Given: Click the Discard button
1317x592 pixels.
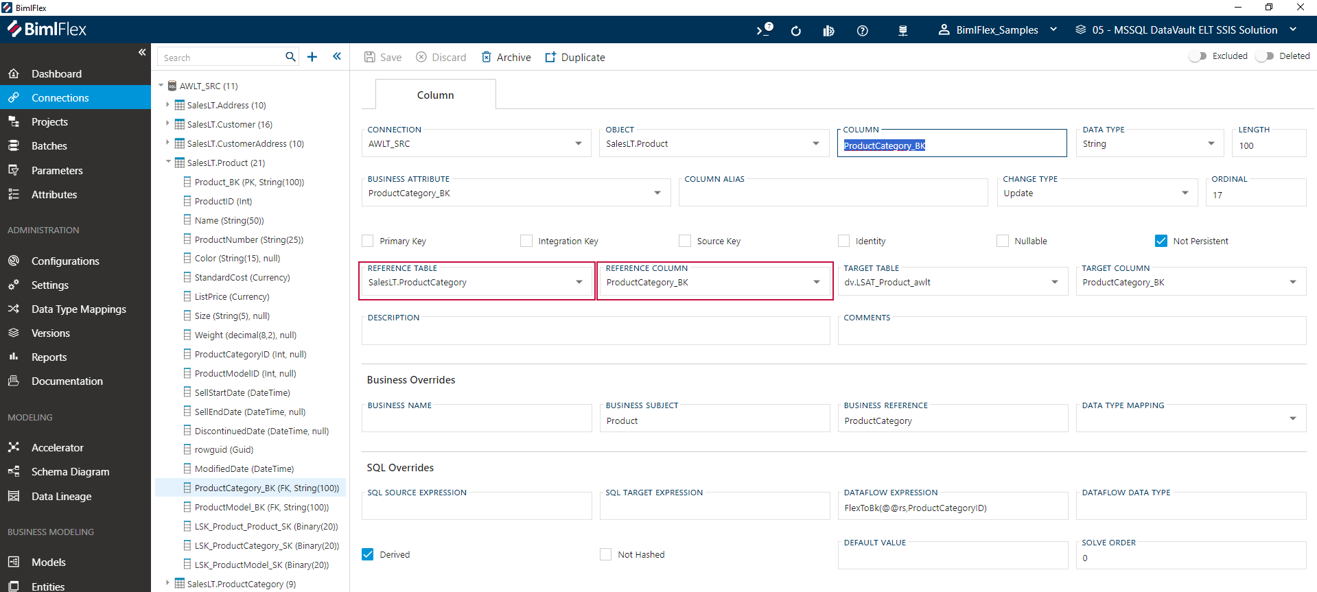Looking at the screenshot, I should tap(441, 57).
